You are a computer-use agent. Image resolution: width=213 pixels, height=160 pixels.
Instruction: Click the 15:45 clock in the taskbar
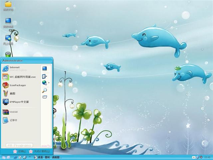pos(207,157)
